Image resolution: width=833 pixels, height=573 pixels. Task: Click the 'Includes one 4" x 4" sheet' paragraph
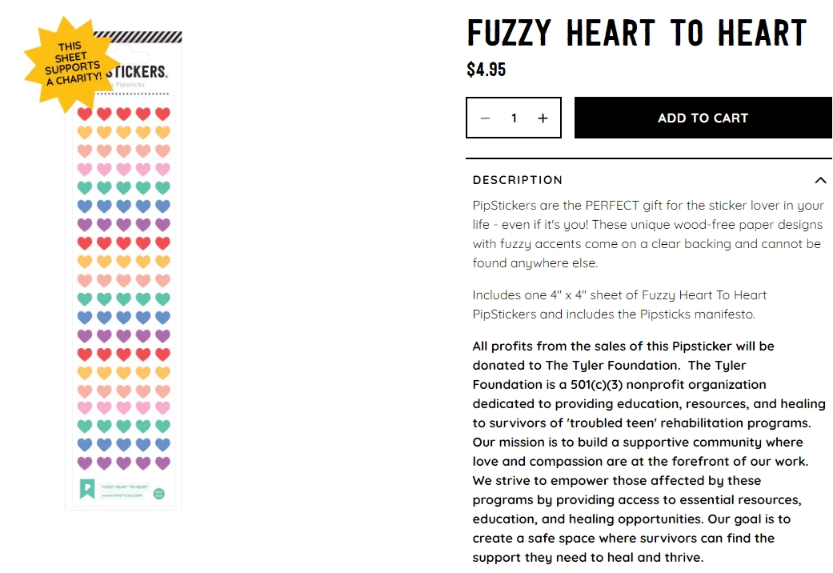click(619, 305)
